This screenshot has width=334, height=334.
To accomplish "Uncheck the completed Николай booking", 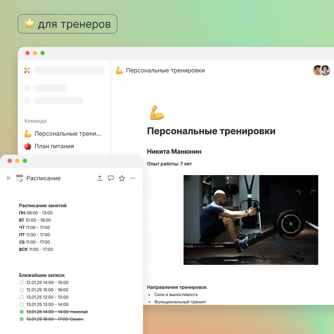I will 21,312.
